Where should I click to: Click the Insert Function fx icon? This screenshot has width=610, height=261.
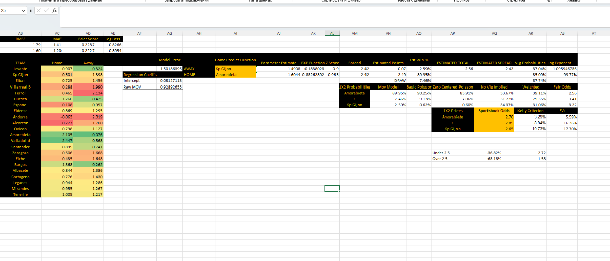54,11
